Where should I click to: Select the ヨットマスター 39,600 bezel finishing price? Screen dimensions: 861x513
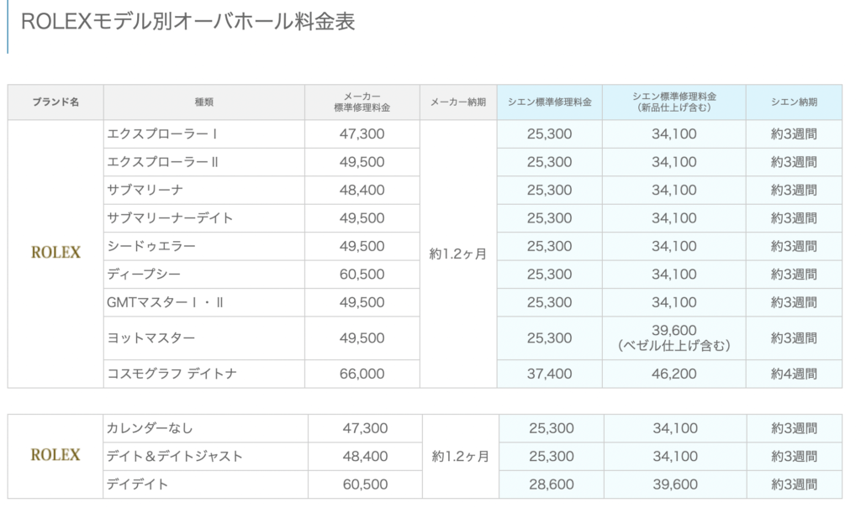[x=674, y=338]
